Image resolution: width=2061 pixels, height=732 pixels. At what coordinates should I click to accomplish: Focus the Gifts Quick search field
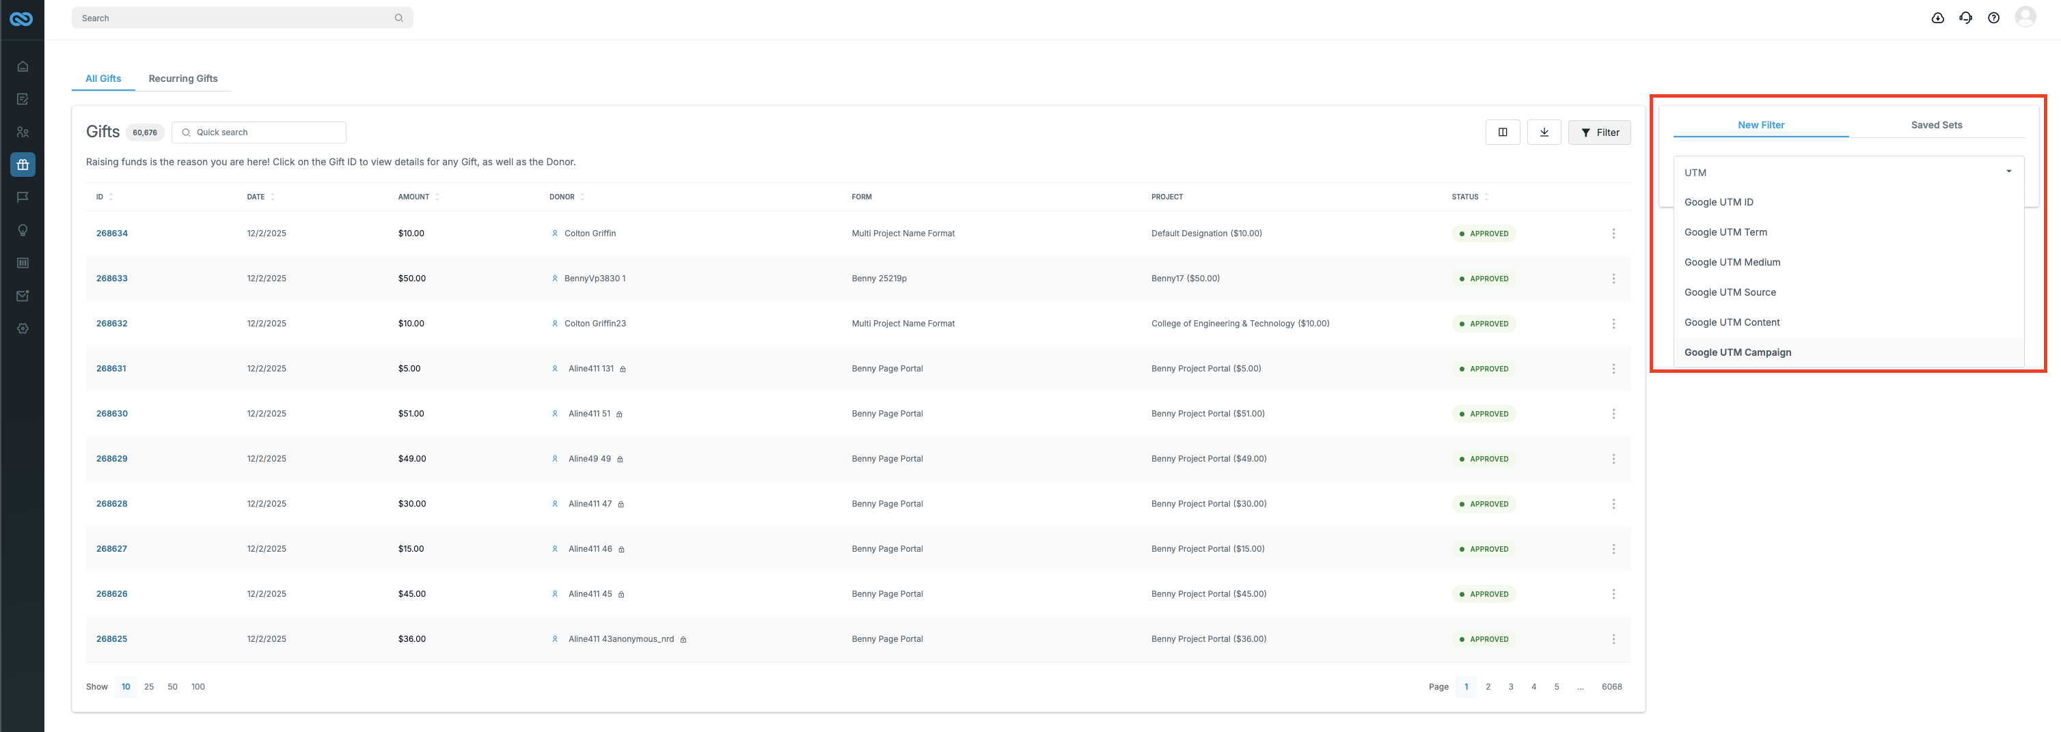pos(258,132)
